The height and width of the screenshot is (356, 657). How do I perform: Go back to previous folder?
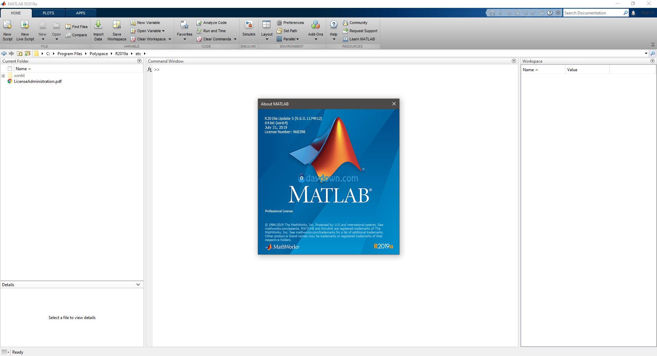coord(4,53)
